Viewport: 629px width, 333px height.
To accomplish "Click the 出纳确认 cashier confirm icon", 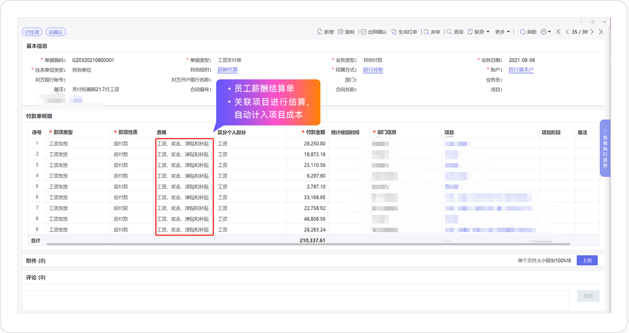I will pos(364,32).
